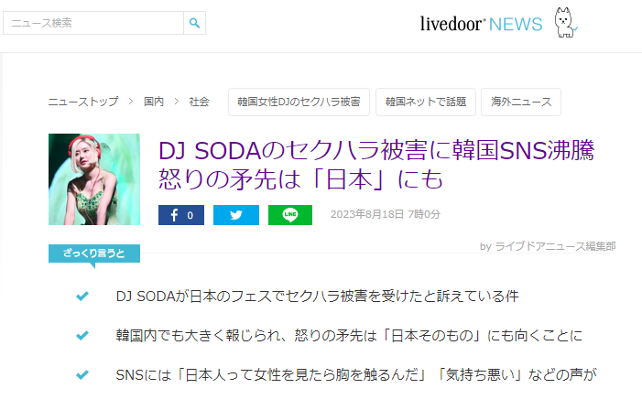Select the 海外ニュース topic tag
Screen dimensions: 642x410
[x=521, y=102]
